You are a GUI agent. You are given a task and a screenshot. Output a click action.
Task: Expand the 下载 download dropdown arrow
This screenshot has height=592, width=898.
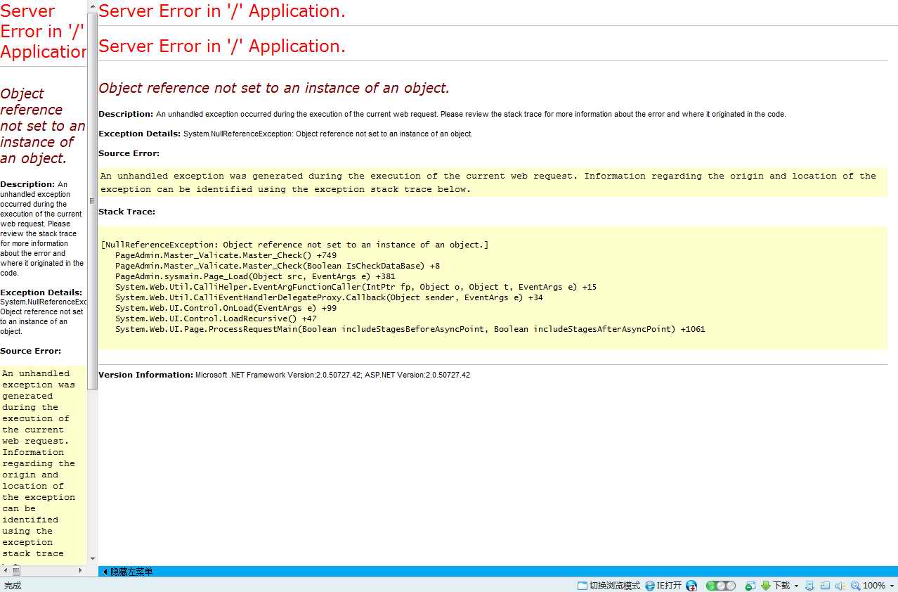pos(796,586)
